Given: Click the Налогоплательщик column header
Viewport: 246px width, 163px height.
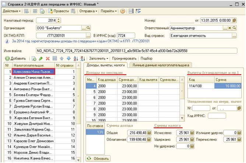Looking at the screenshot, I should pyautogui.click(x=34, y=65).
